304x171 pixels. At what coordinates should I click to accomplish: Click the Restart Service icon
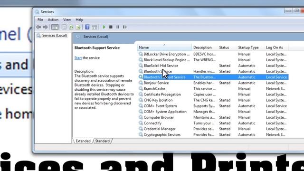point(124,27)
